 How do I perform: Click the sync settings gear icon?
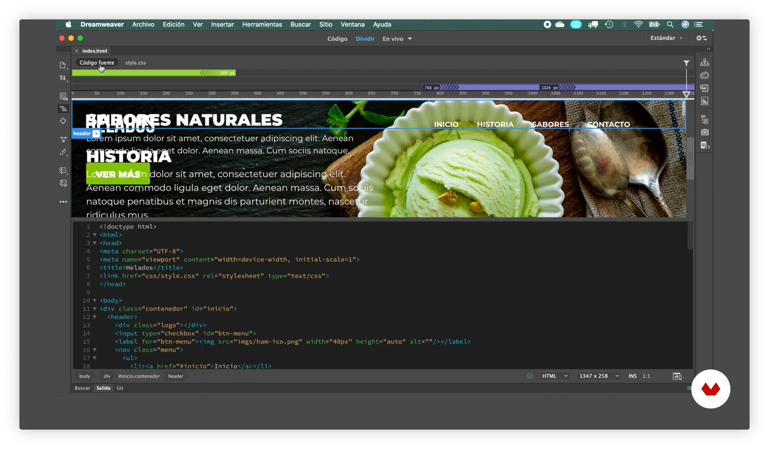(x=701, y=38)
